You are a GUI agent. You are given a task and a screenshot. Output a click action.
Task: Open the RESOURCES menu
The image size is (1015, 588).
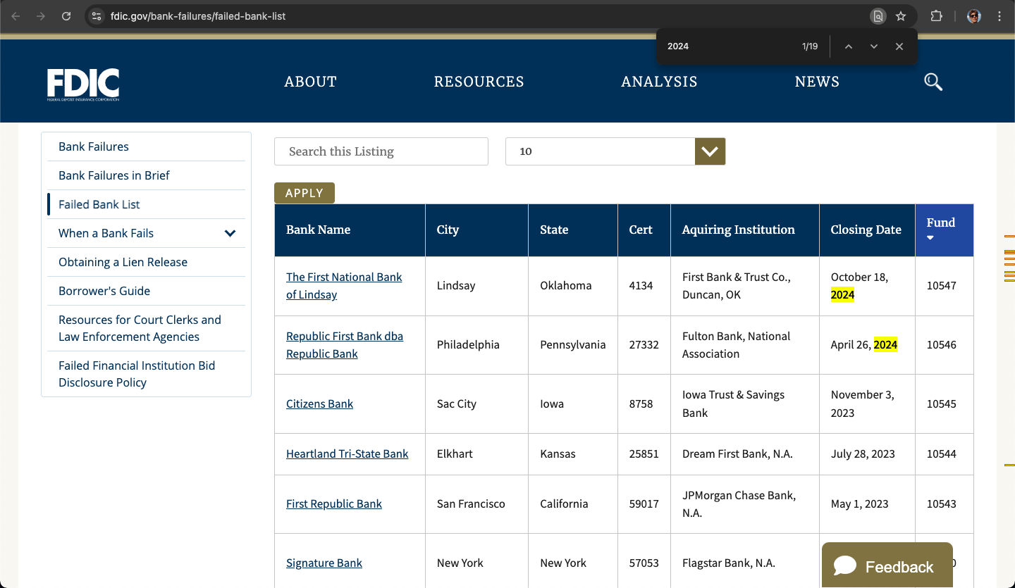[479, 82]
